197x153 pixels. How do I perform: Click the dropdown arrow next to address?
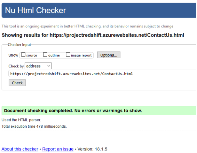49,66
